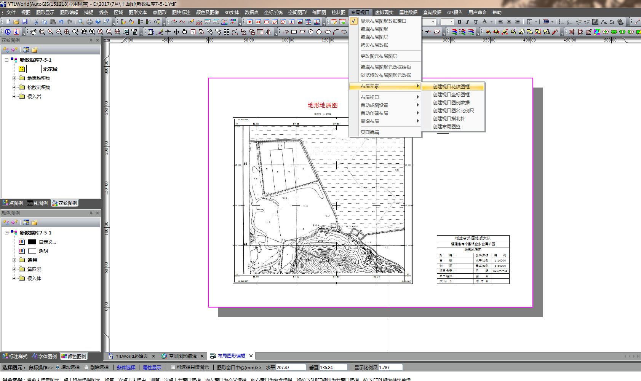Click the save disk icon
This screenshot has width=641, height=381.
click(25, 22)
